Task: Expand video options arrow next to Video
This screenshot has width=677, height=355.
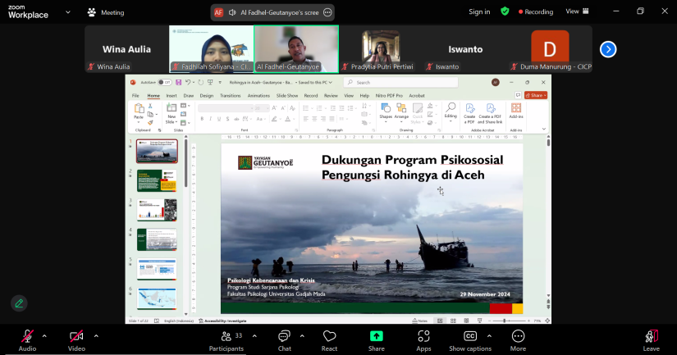Action: 96,335
